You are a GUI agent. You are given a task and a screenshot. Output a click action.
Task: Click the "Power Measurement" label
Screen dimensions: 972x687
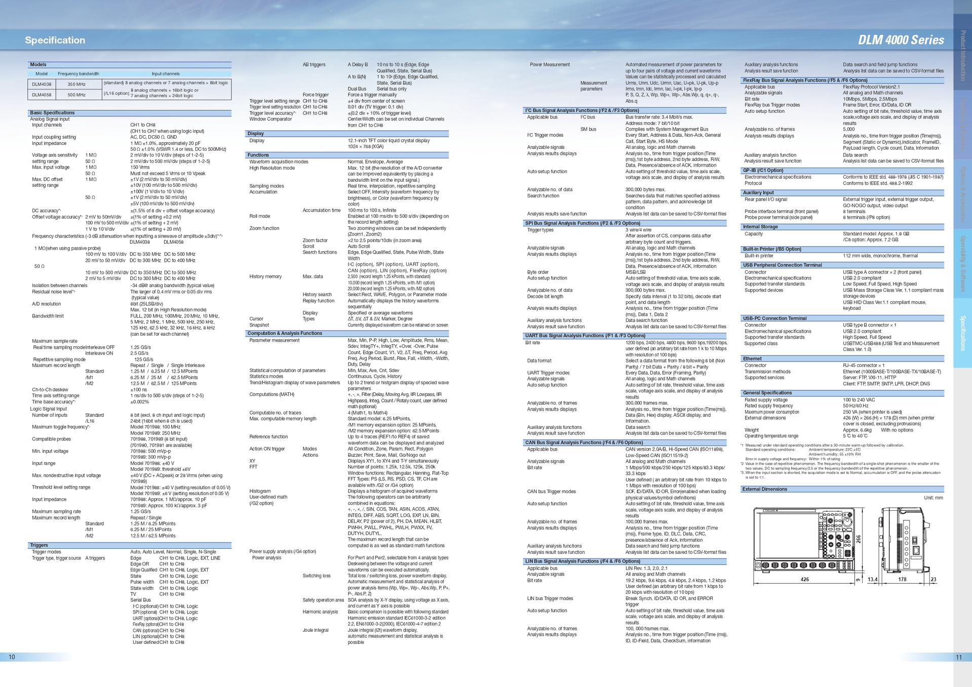tap(550, 65)
